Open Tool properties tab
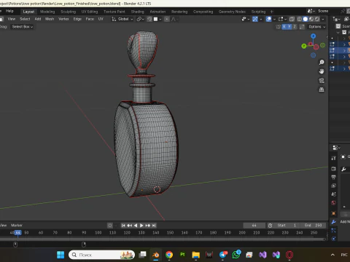The width and height of the screenshot is (350, 262). (x=333, y=158)
